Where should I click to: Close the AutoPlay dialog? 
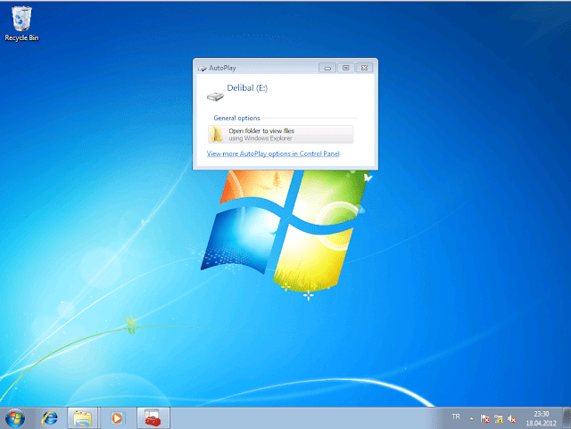(363, 67)
